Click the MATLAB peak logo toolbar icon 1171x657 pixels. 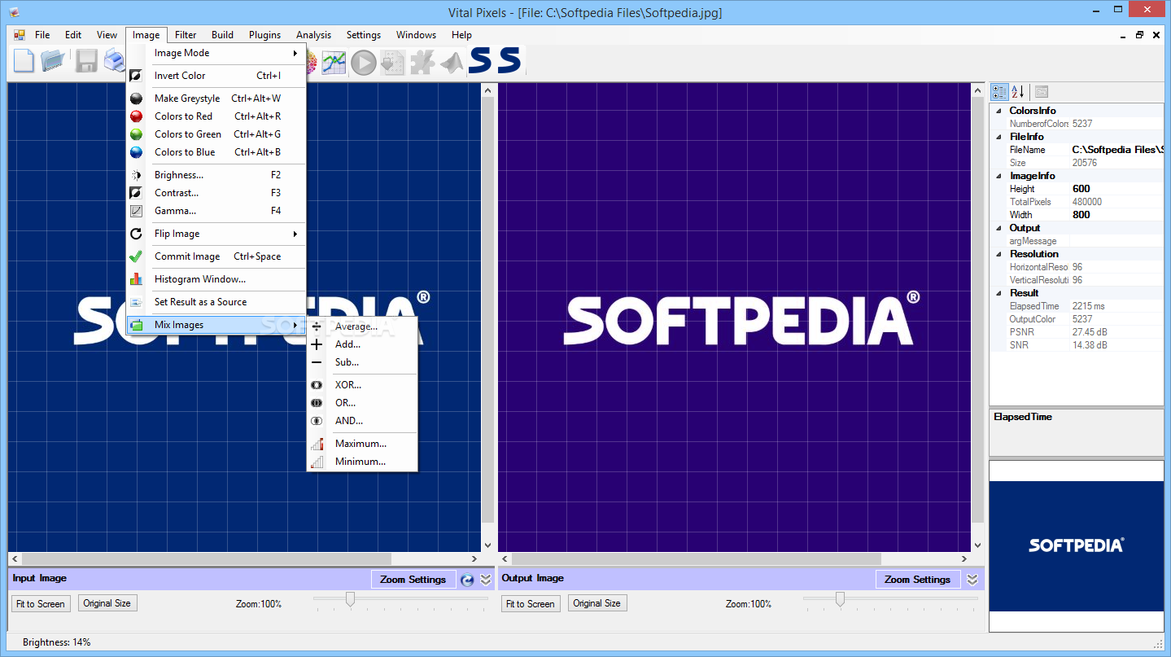coord(451,62)
